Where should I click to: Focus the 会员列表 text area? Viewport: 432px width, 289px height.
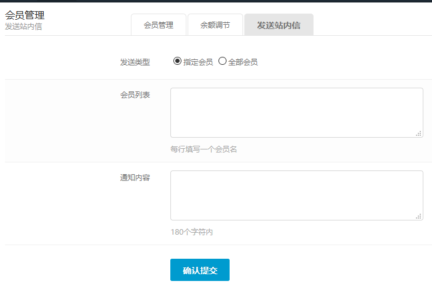click(296, 112)
